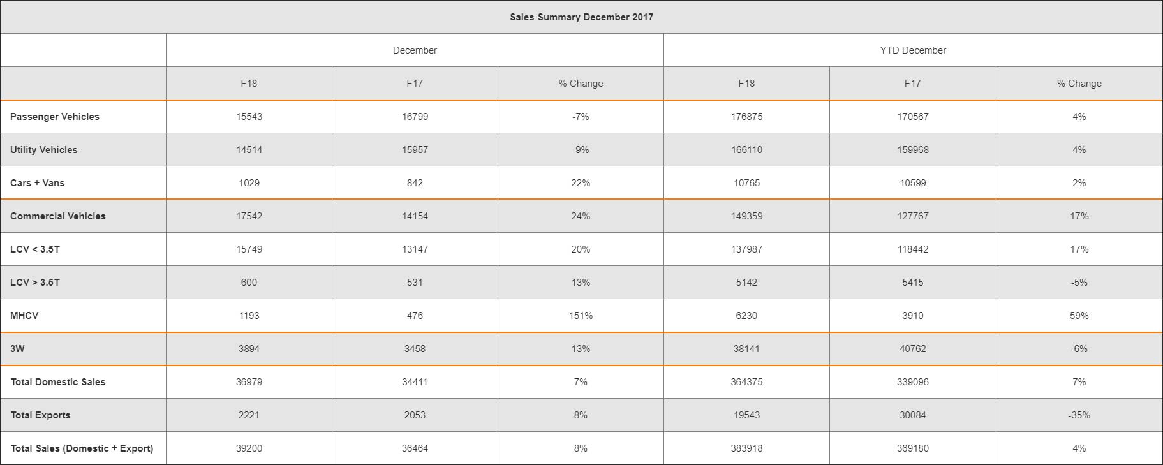Screen dimensions: 1163x465
Task: Select the 3W row label
Action: tap(17, 349)
